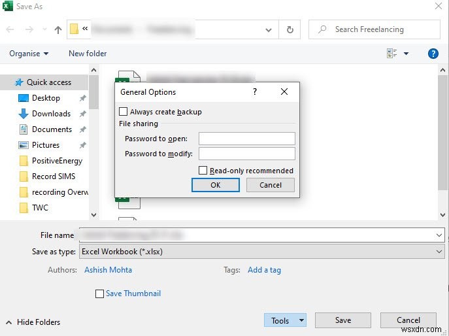Image resolution: width=449 pixels, height=336 pixels.
Task: Open the blue Help icon
Action: 433,54
